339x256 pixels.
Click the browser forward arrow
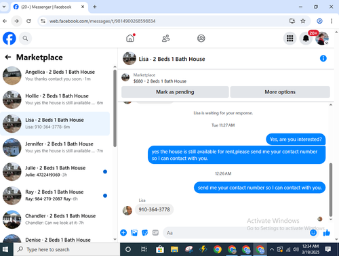[16, 21]
